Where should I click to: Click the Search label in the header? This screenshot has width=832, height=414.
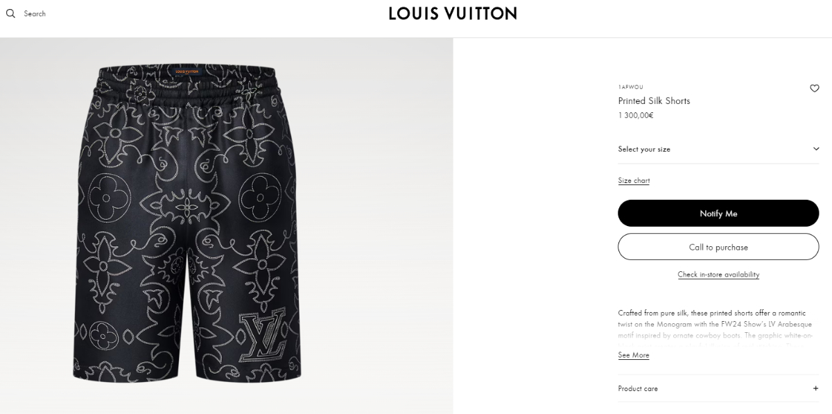point(35,13)
